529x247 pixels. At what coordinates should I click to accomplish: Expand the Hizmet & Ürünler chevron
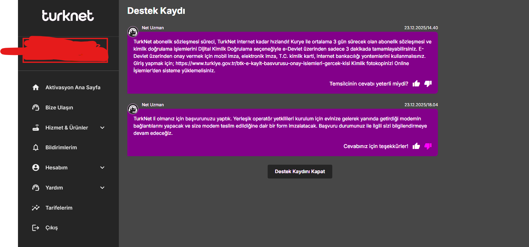(x=102, y=128)
